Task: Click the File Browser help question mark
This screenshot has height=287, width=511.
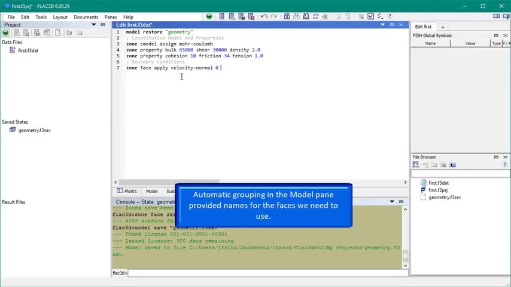Action: click(x=505, y=165)
